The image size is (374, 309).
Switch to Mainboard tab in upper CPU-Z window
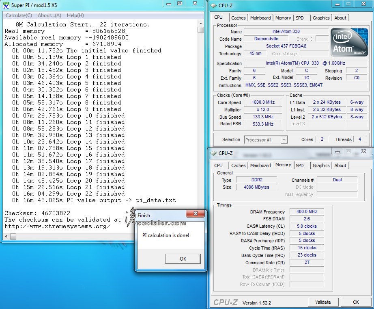coord(260,18)
